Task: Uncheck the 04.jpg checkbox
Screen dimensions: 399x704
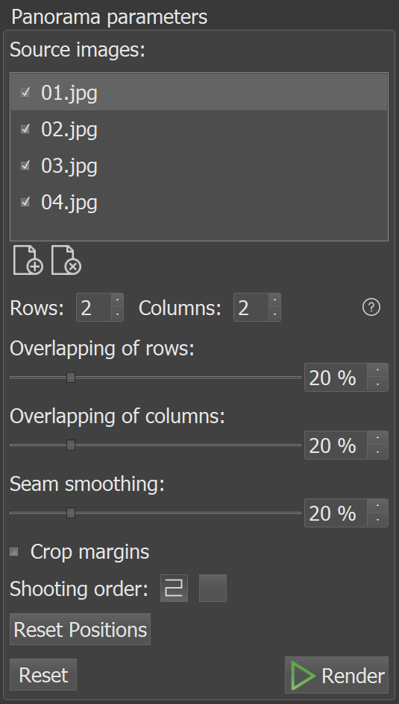Action: (x=25, y=203)
